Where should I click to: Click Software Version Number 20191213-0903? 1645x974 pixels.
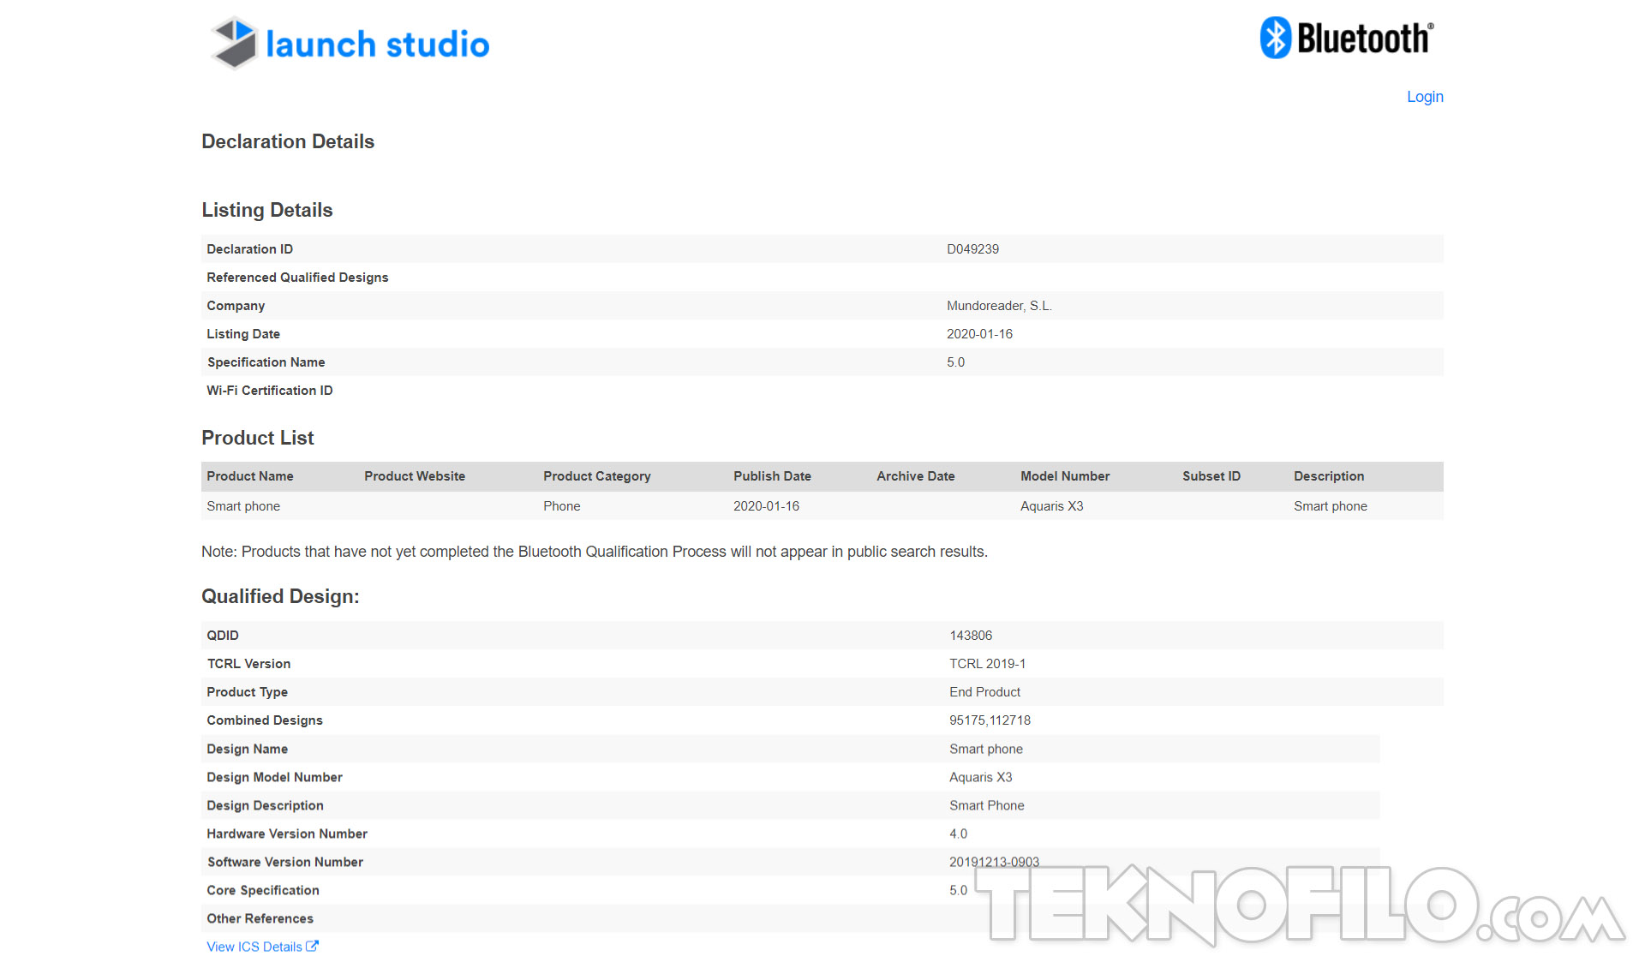pyautogui.click(x=994, y=862)
